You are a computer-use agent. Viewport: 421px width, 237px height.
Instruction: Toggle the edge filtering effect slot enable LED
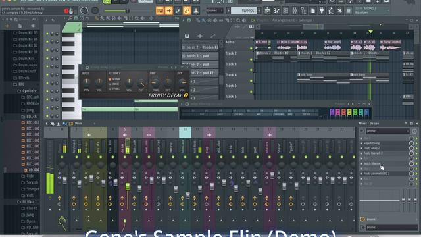(x=416, y=144)
